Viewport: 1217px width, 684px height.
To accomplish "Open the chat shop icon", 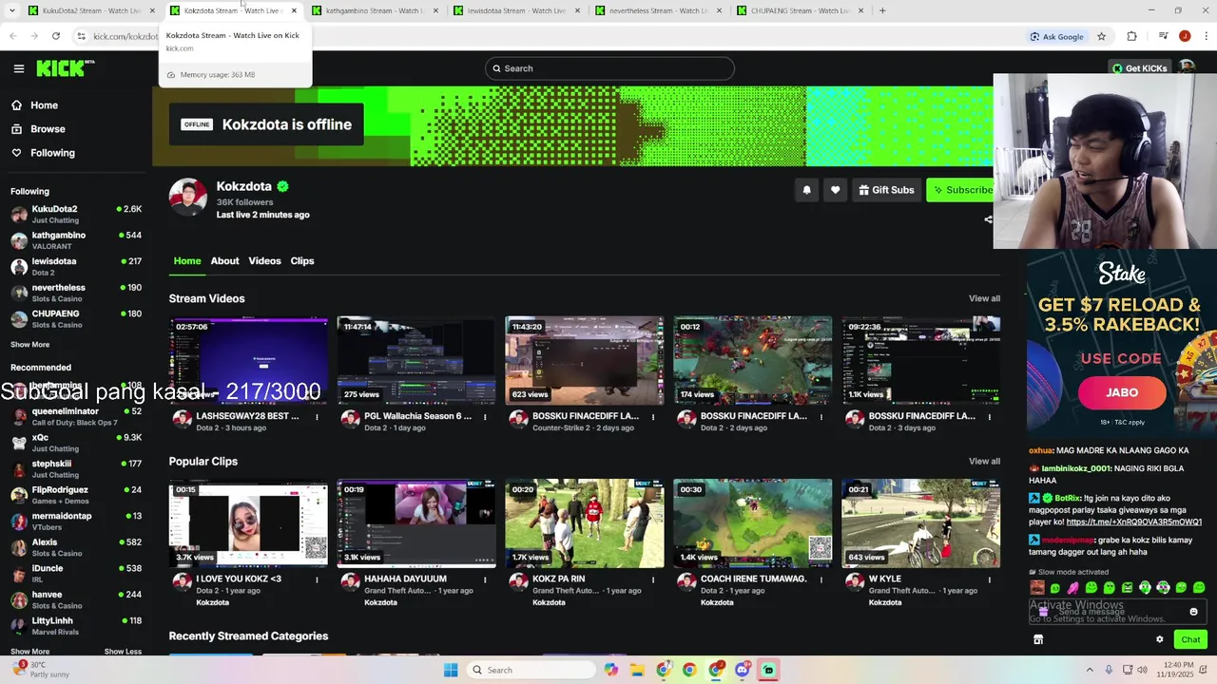I will [1038, 639].
